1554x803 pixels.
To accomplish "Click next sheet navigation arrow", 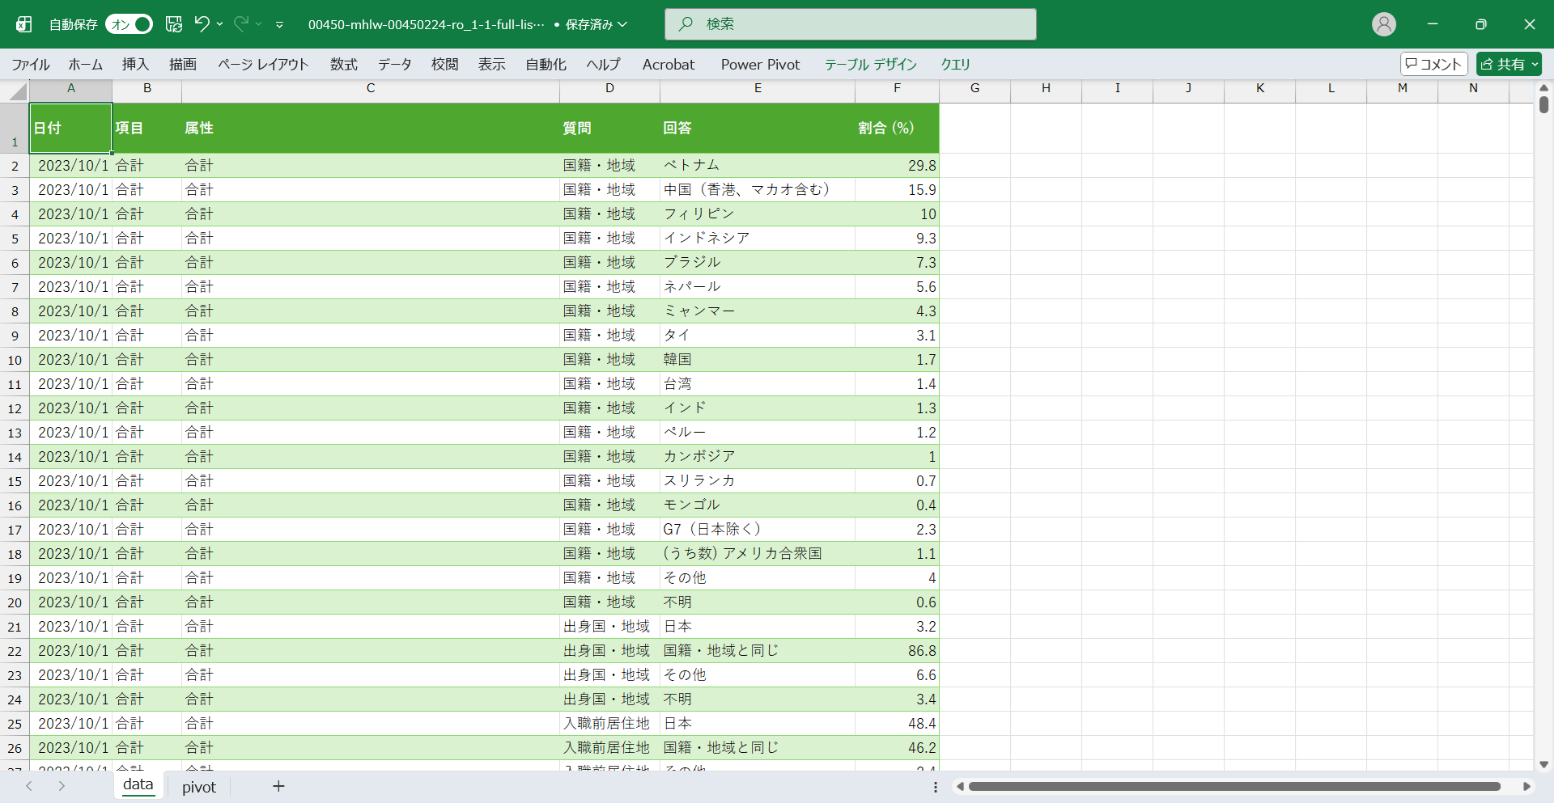I will [62, 786].
